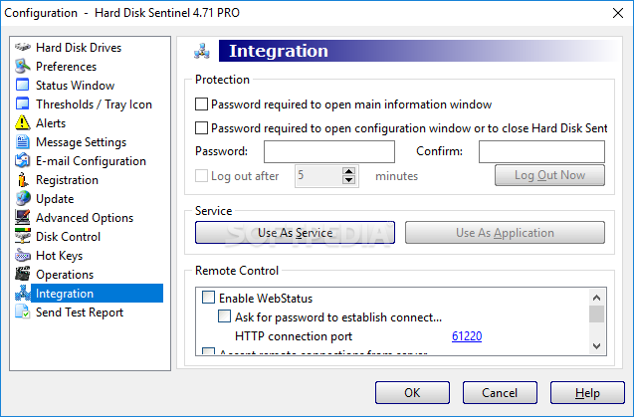Confirm settings with OK button
The image size is (634, 417).
point(412,393)
